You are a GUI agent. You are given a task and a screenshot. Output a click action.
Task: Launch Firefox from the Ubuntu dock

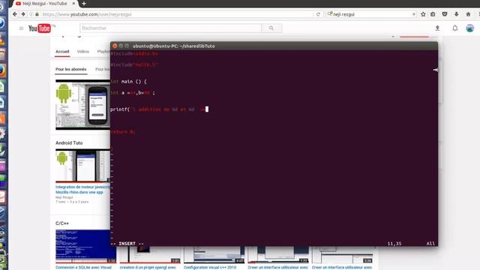[x=2, y=70]
